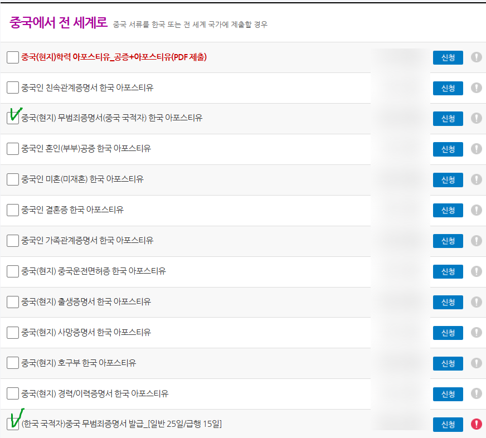Viewport: 486px width, 438px height.
Task: Open info icon for 중국운전면허증 row
Action: [477, 271]
